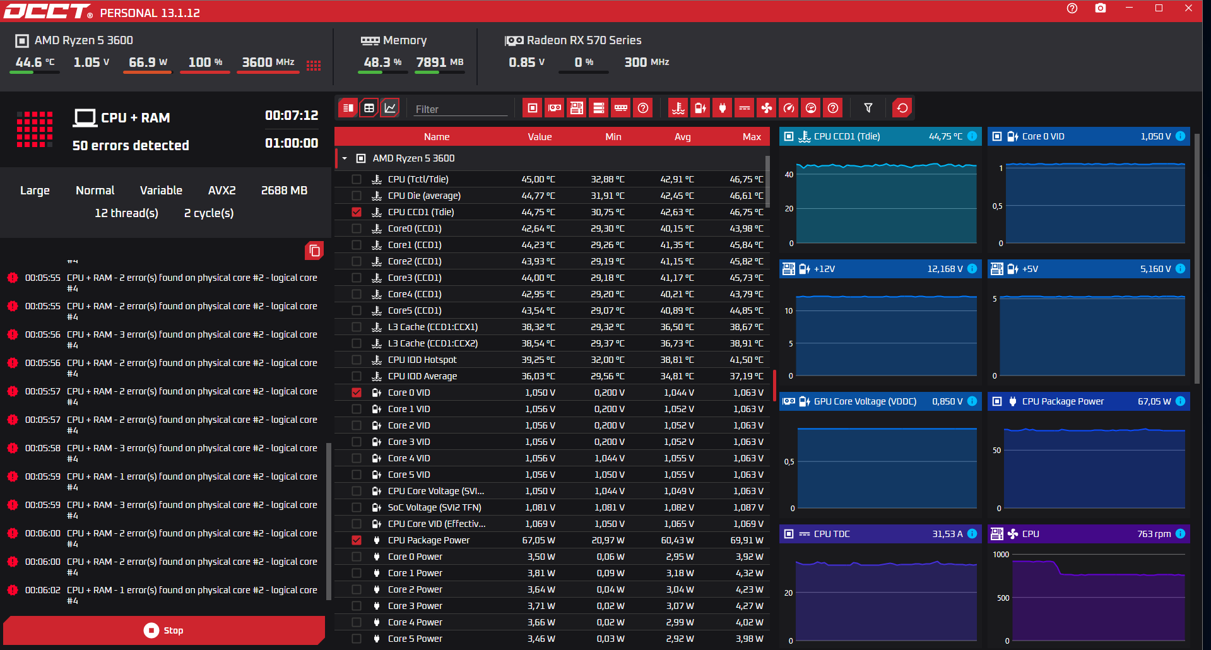This screenshot has width=1211, height=650.
Task: Copy the error log to clipboard
Action: pos(314,251)
